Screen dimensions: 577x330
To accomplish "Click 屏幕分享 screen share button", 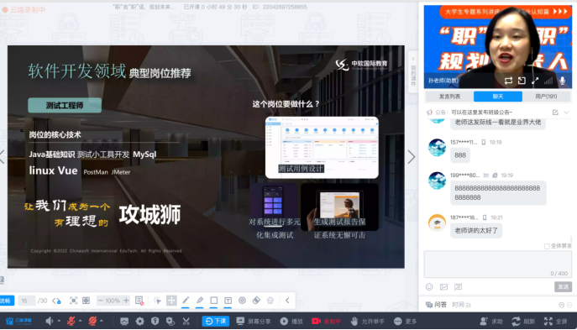I will point(254,321).
